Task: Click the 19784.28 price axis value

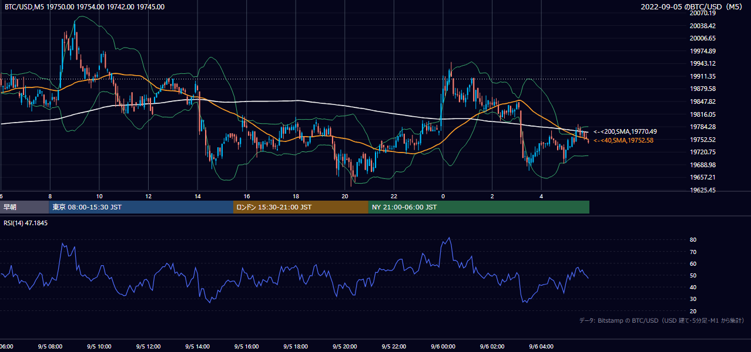Action: [x=702, y=127]
